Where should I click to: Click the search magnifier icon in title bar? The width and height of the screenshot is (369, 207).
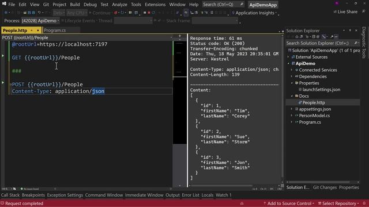coord(242,5)
